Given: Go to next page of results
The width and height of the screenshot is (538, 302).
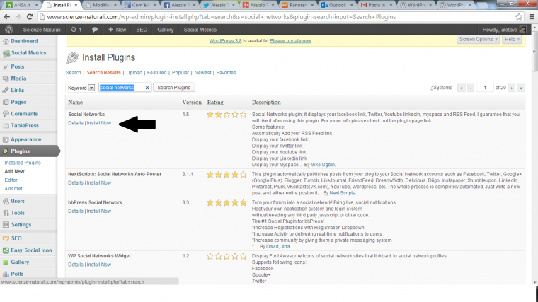Looking at the screenshot, I should pos(512,88).
